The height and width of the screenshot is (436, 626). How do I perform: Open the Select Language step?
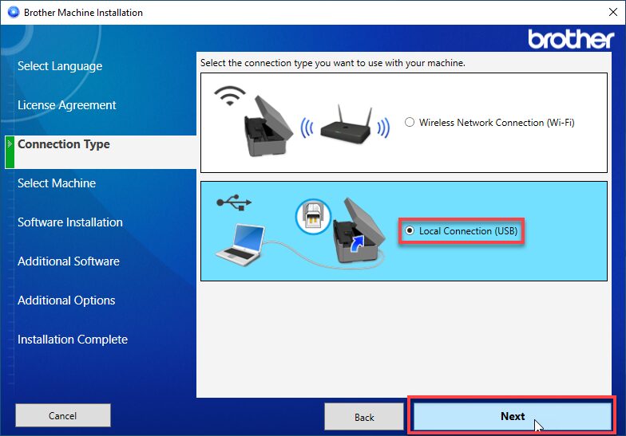(60, 66)
